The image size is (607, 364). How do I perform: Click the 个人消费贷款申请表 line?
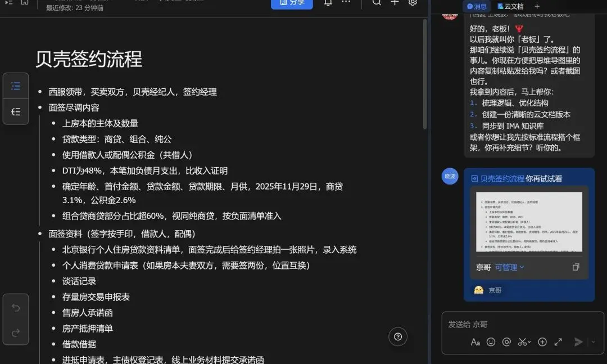186,266
